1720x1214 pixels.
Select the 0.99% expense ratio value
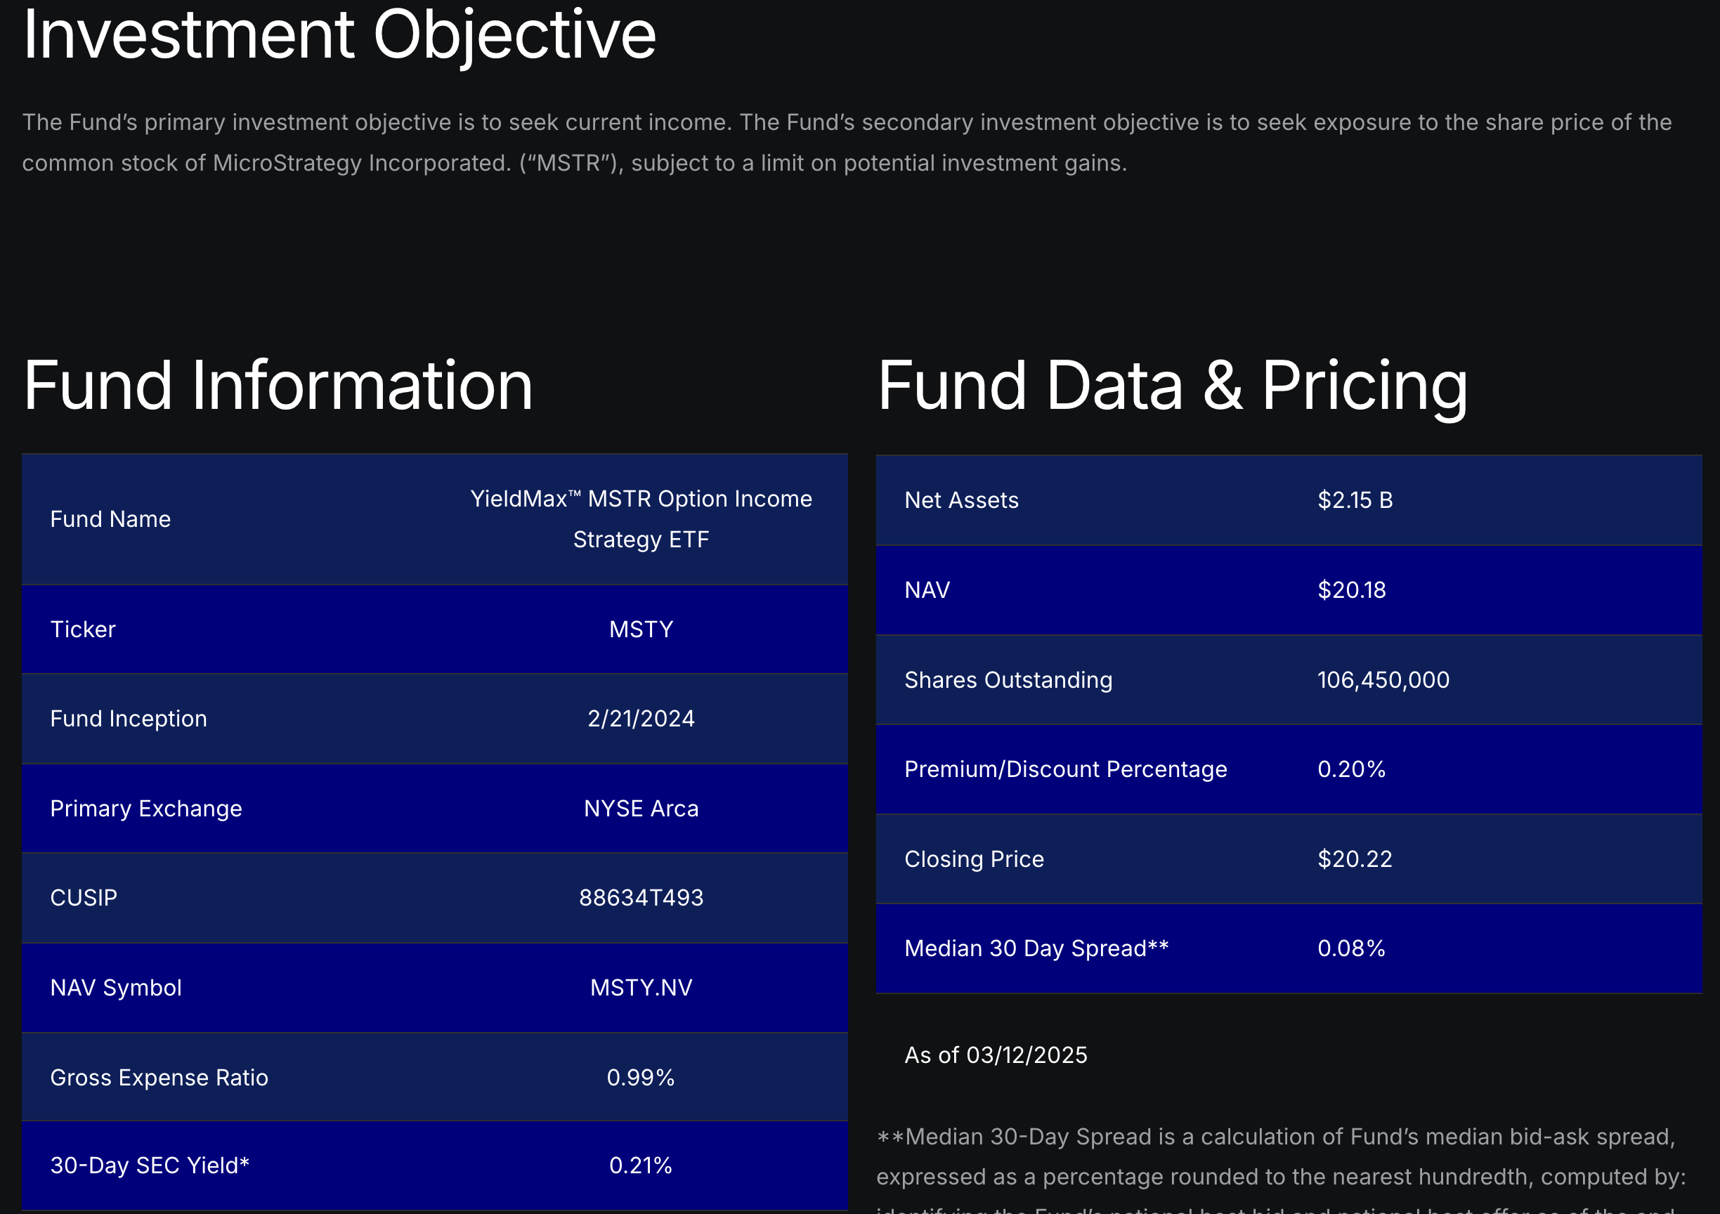pyautogui.click(x=641, y=1078)
